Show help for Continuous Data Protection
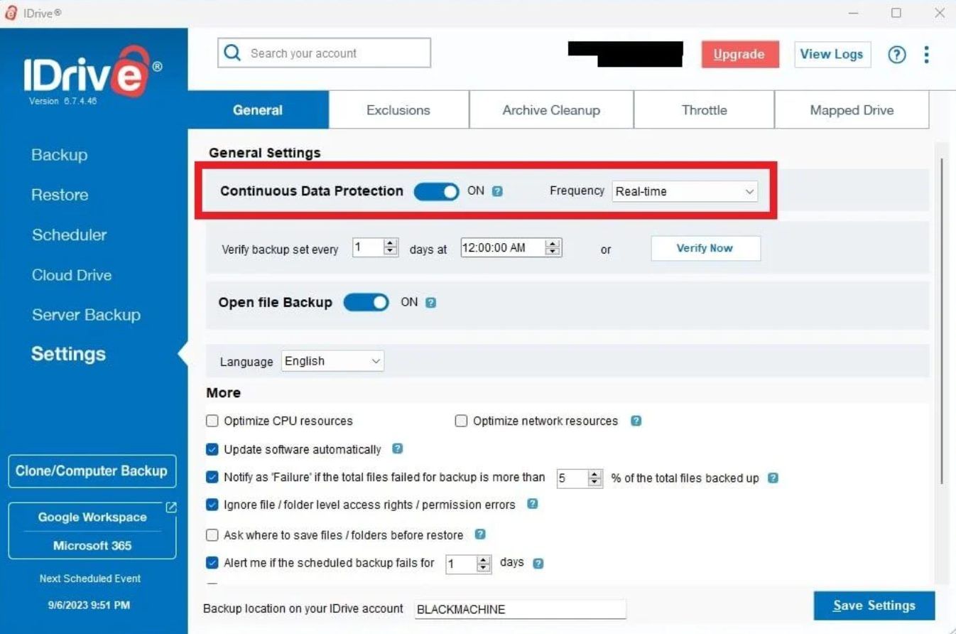Viewport: 956px width, 634px height. [x=497, y=191]
